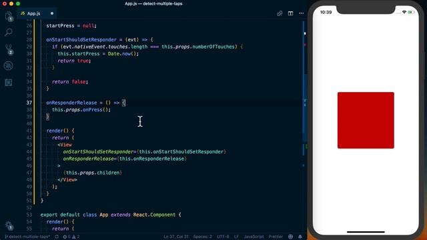Click 'return false;' on line 34

[x=70, y=82]
